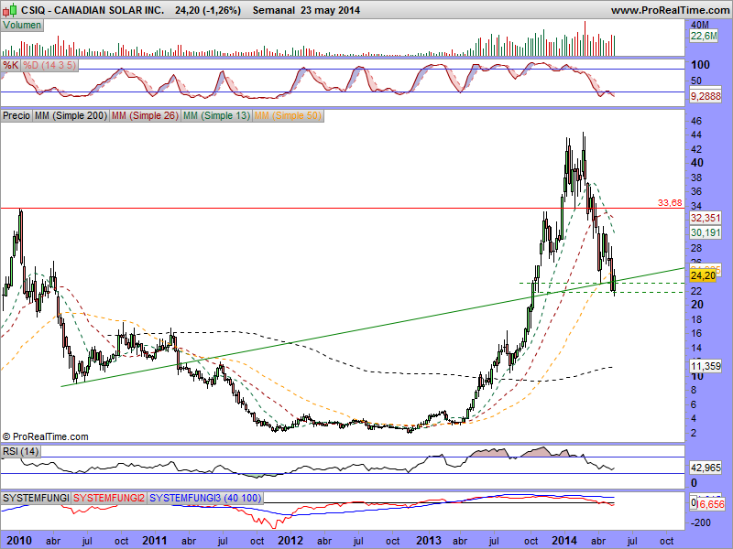This screenshot has width=733, height=549.
Task: Open the RSI (14) indicator label
Action: click(x=20, y=451)
